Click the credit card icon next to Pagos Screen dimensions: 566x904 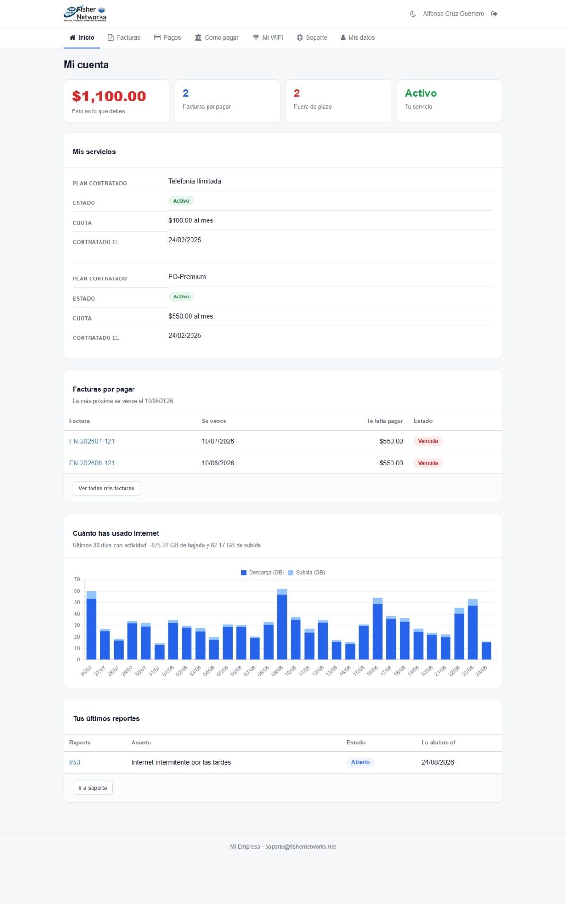tap(158, 38)
